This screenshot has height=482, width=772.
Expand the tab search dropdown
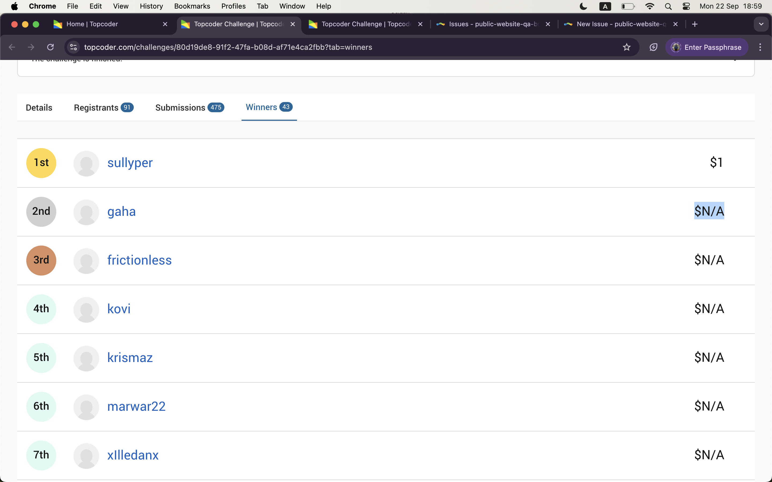point(761,24)
